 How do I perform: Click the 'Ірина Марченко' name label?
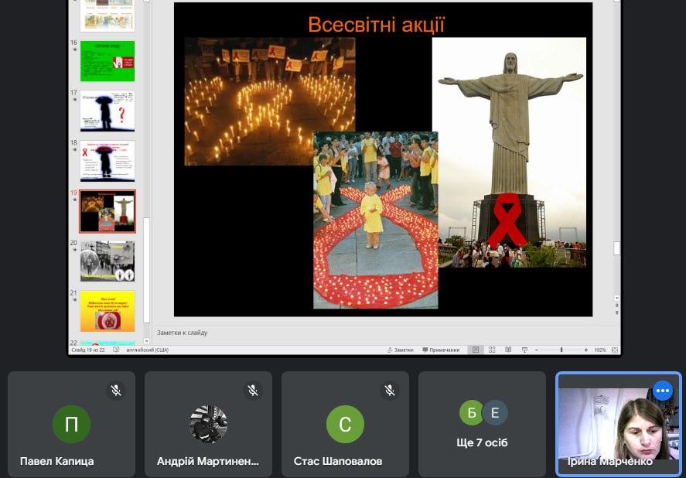coord(609,461)
